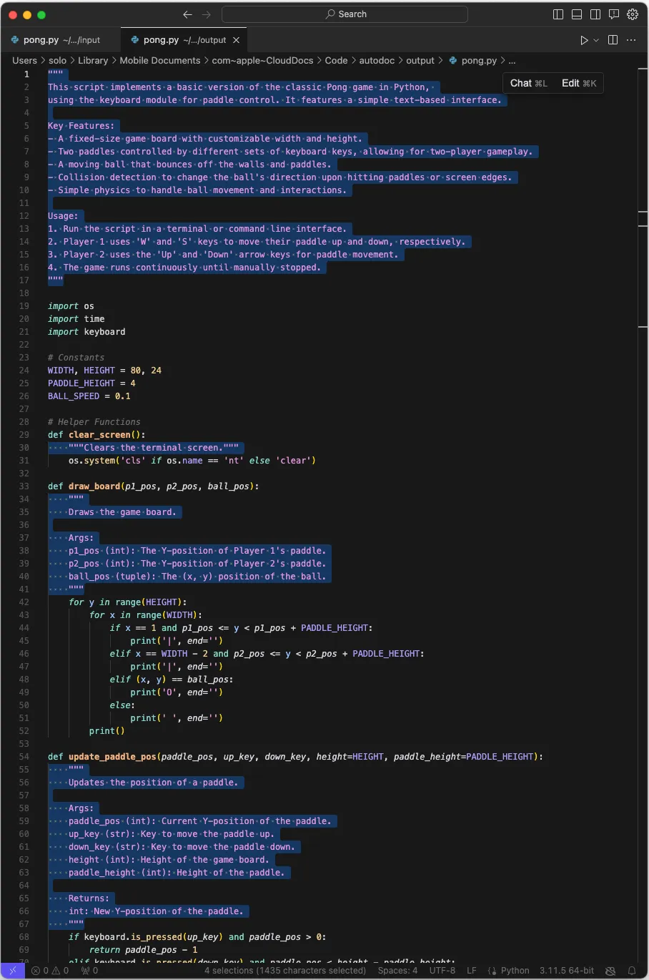
Task: Open the settings gear menu
Action: [x=633, y=14]
